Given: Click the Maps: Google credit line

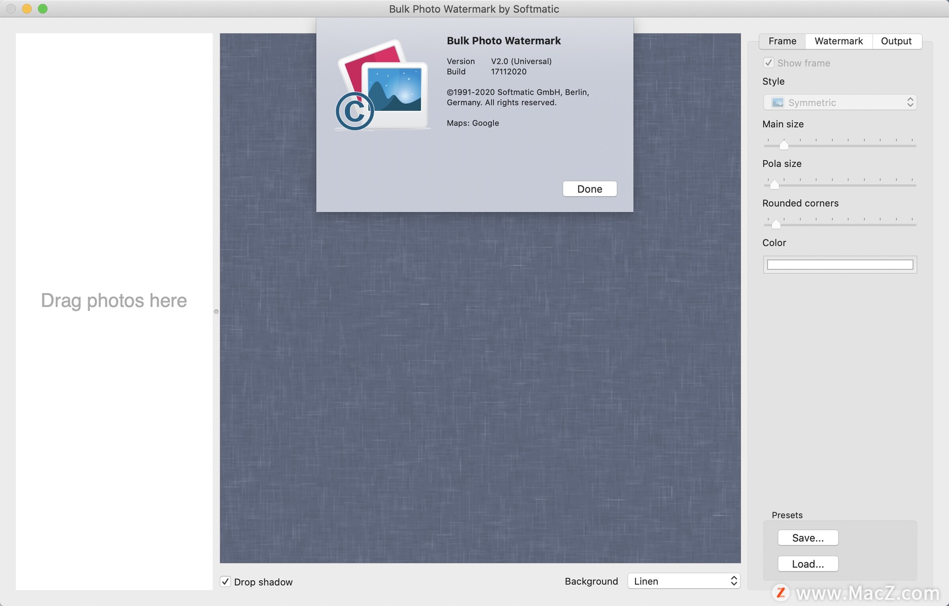Looking at the screenshot, I should (473, 123).
